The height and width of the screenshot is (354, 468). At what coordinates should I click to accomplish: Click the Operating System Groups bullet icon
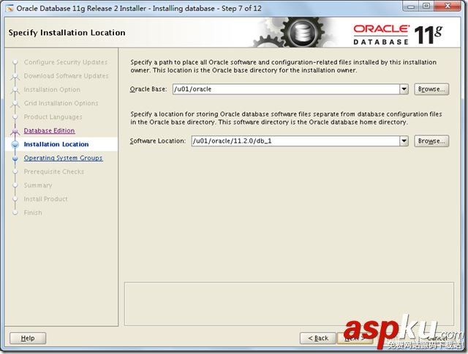click(15, 158)
